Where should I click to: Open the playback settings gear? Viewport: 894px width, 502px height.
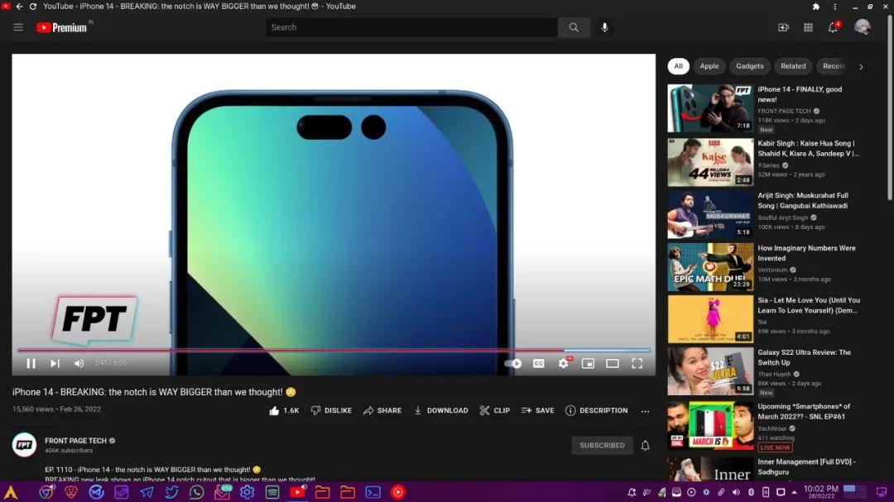tap(564, 363)
